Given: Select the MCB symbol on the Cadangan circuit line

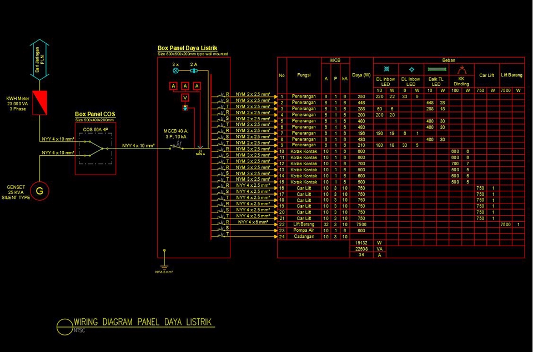Looking at the screenshot, I should pyautogui.click(x=222, y=235).
